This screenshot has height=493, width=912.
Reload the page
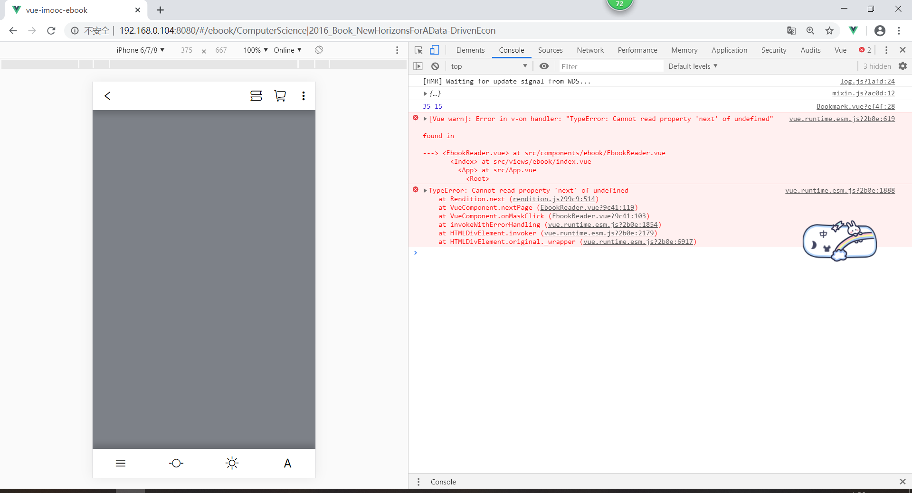[51, 30]
